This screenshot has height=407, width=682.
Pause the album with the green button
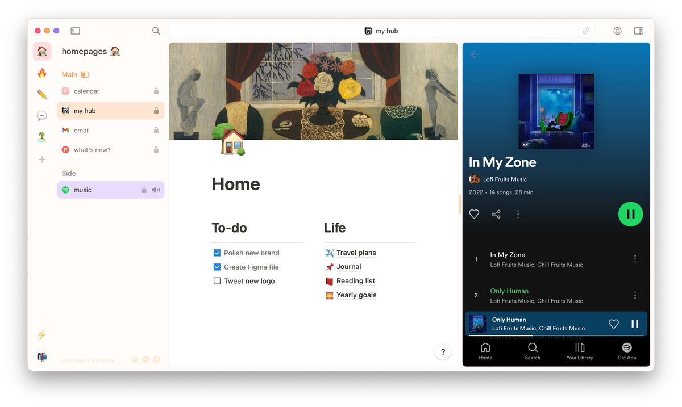[630, 214]
